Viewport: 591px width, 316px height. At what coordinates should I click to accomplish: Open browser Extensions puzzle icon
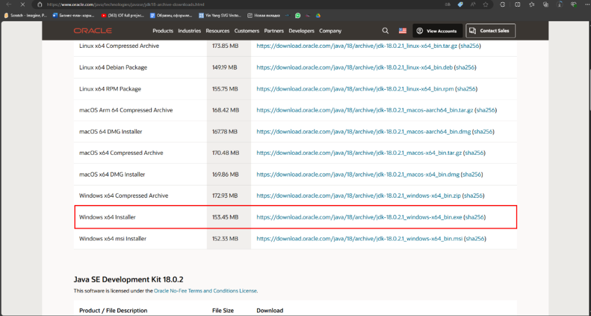[x=502, y=4]
